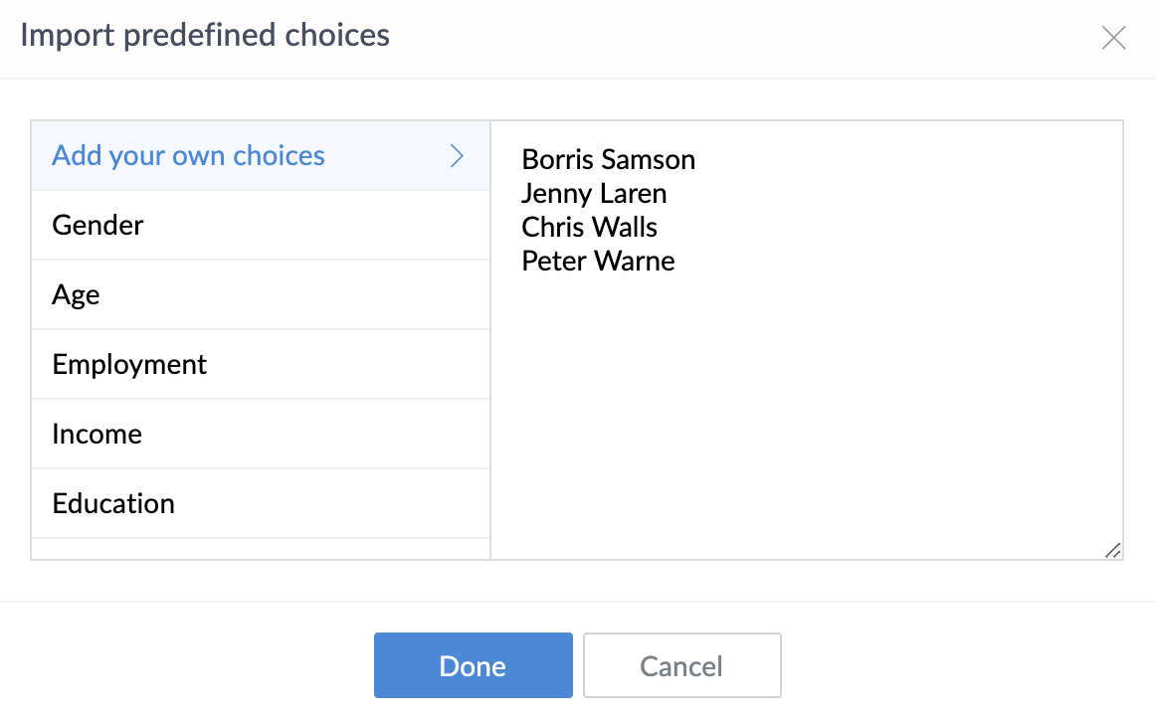Select the Income category
Image resolution: width=1156 pixels, height=720 pixels.
[97, 435]
